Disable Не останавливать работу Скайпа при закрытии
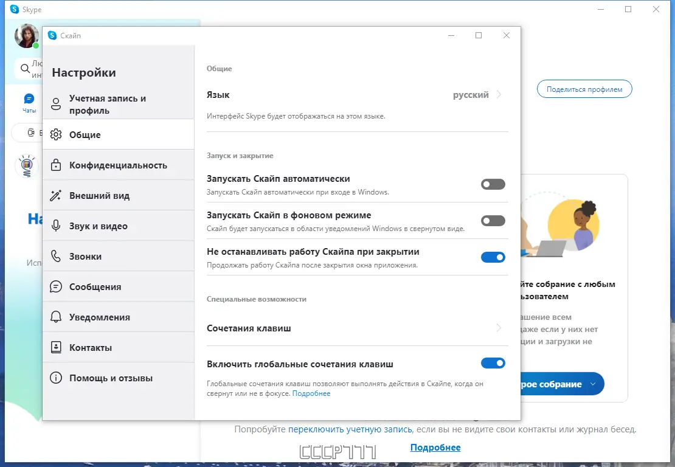The width and height of the screenshot is (675, 467). coord(493,257)
